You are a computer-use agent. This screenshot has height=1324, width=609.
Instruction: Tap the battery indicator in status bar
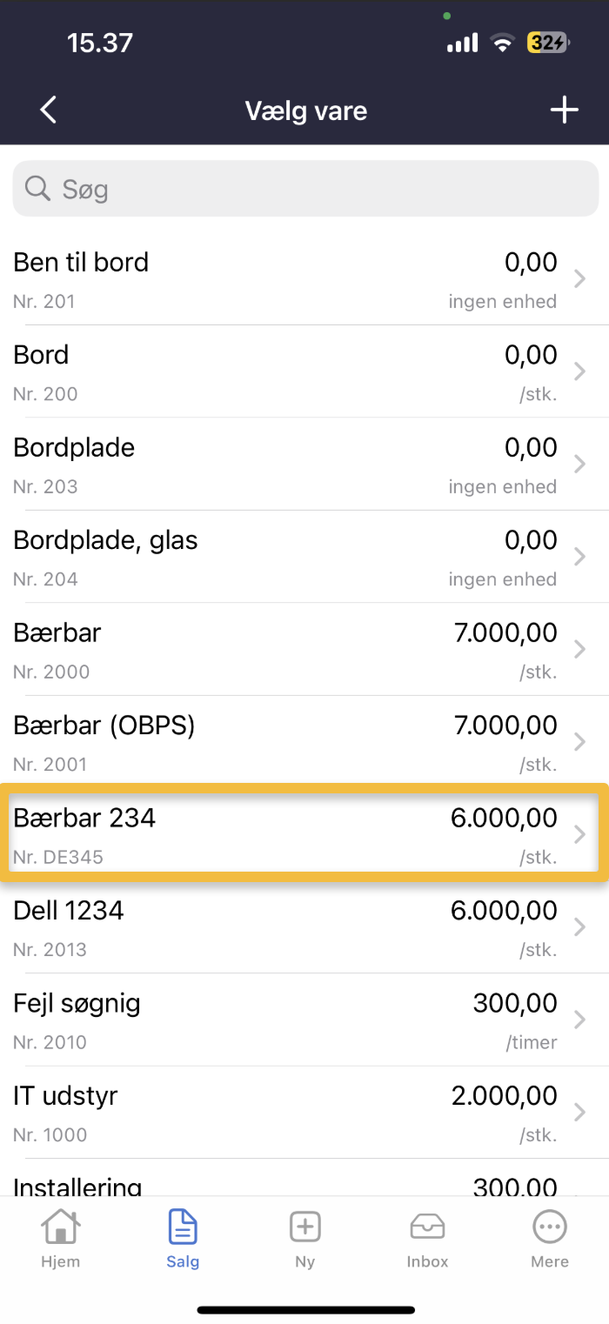point(547,43)
